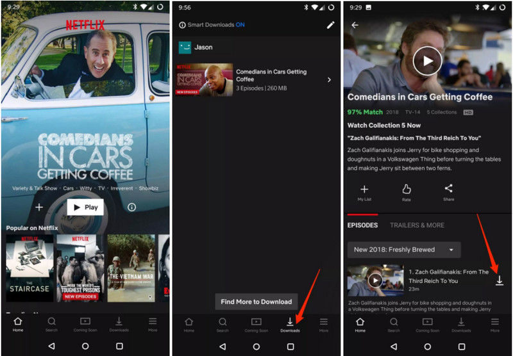
Task: Select the Jason profile row
Action: click(x=256, y=47)
